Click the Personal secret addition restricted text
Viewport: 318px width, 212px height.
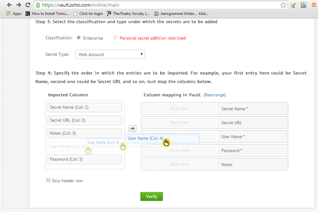click(153, 38)
